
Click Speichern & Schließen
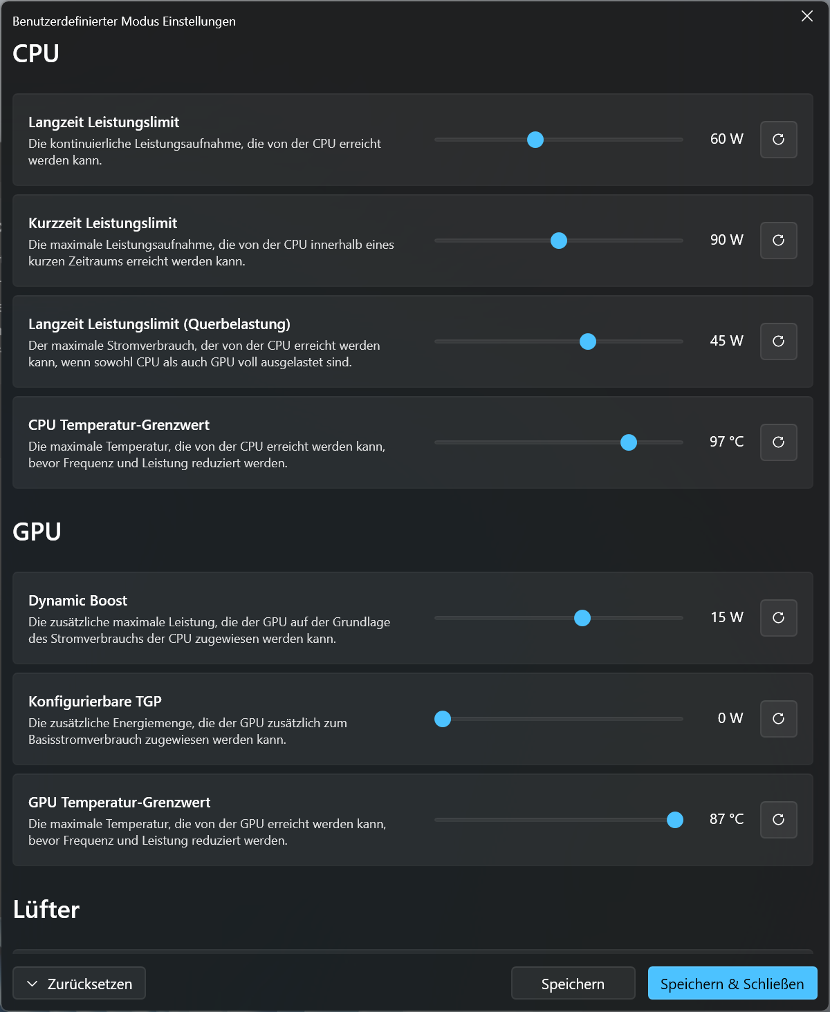[x=732, y=984]
